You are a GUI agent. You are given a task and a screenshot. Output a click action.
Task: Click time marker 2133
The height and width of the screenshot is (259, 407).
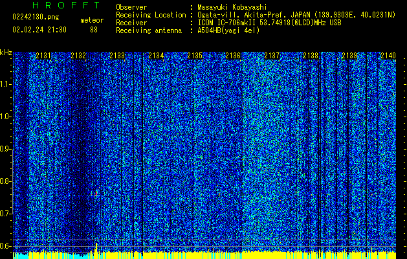tap(117, 56)
